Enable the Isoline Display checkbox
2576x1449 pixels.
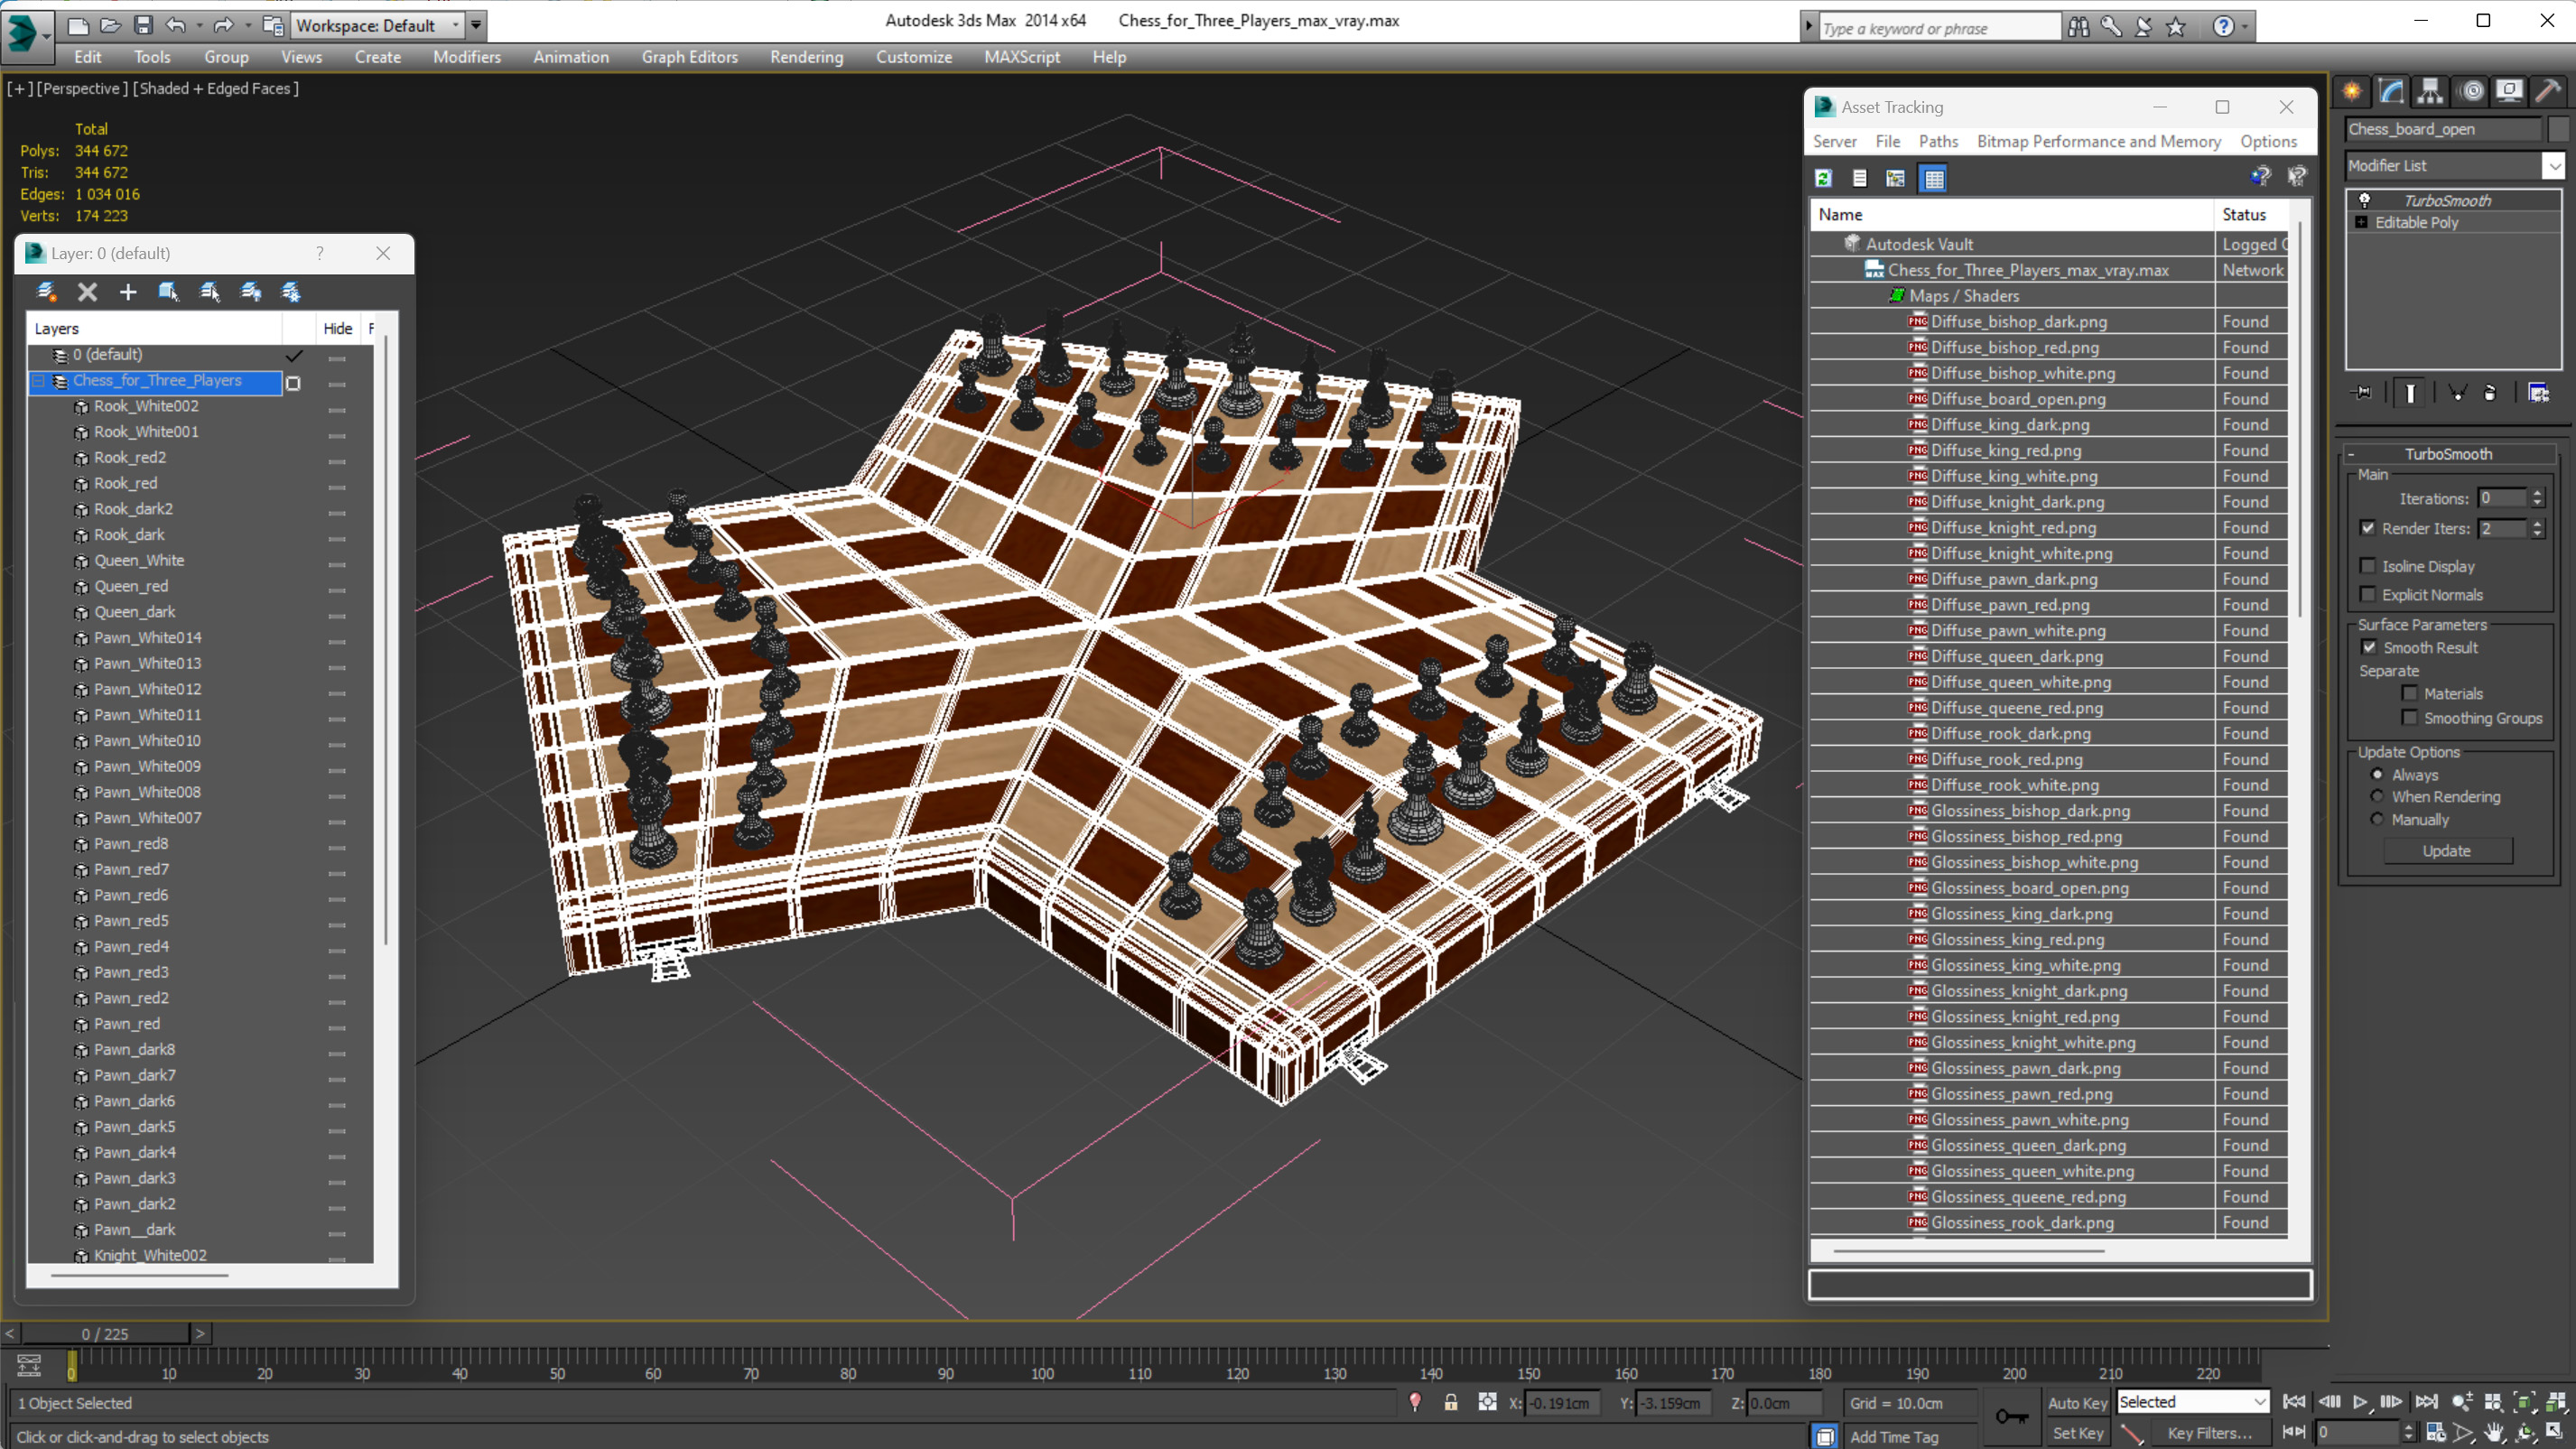click(x=2368, y=566)
